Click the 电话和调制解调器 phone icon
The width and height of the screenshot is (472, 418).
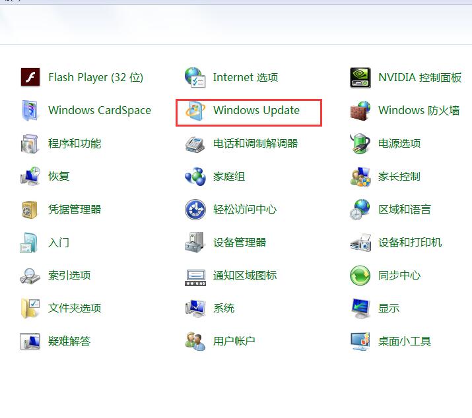195,144
